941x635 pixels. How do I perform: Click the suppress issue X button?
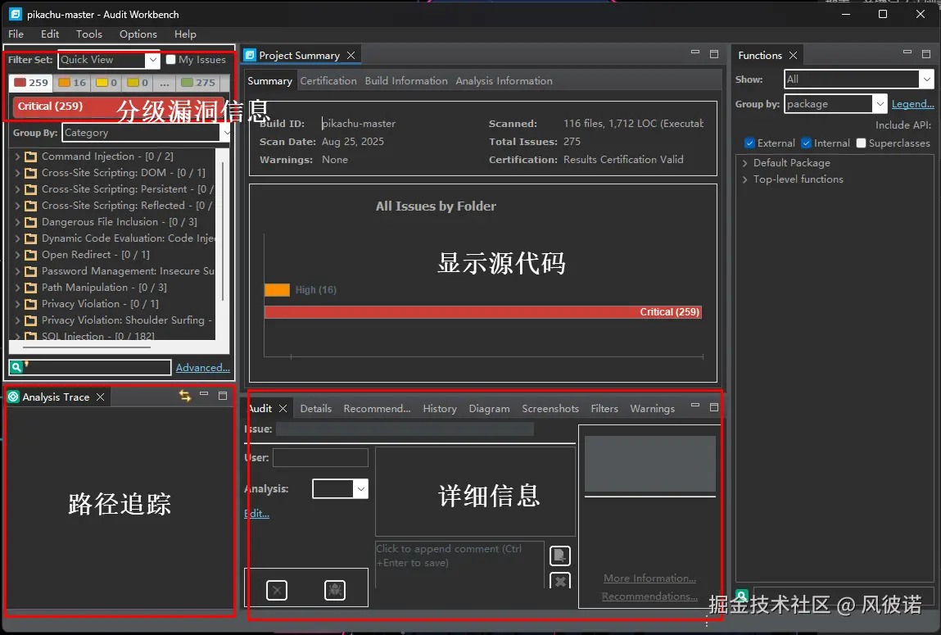coord(277,590)
